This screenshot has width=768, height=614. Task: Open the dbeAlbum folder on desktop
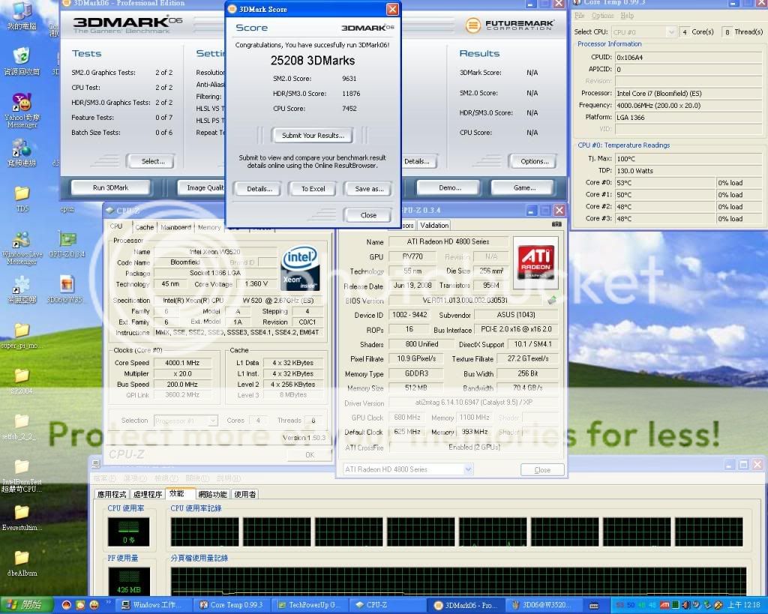(22, 559)
